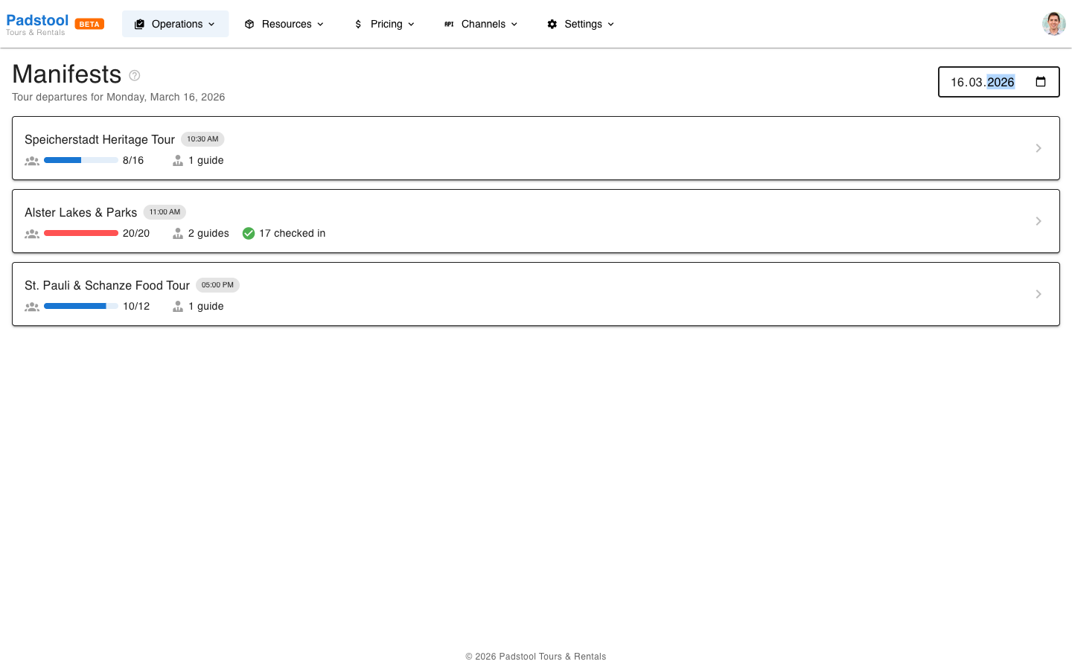
Task: Click the Manifests help question-mark icon
Action: click(x=135, y=75)
